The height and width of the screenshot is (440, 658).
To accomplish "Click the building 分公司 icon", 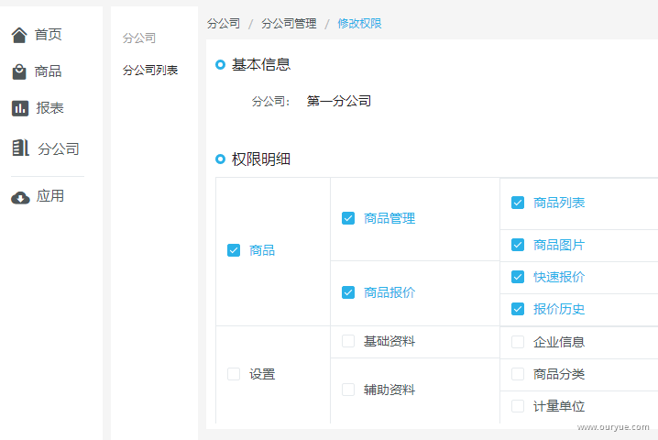I will pyautogui.click(x=21, y=148).
